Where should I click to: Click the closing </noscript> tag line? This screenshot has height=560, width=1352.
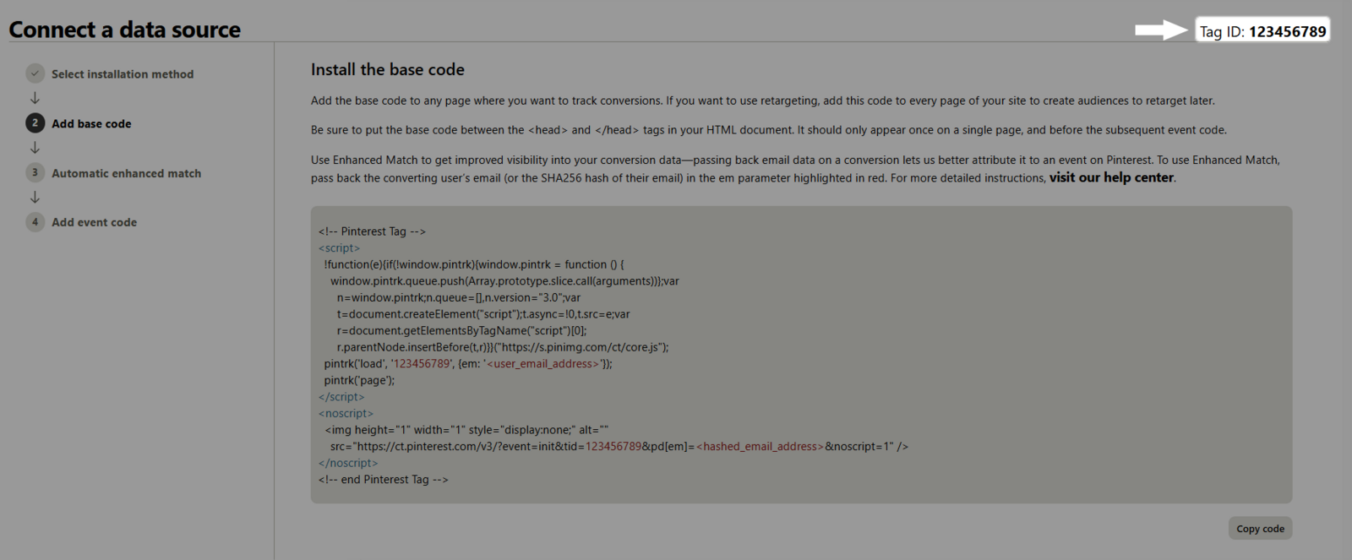[x=348, y=463]
